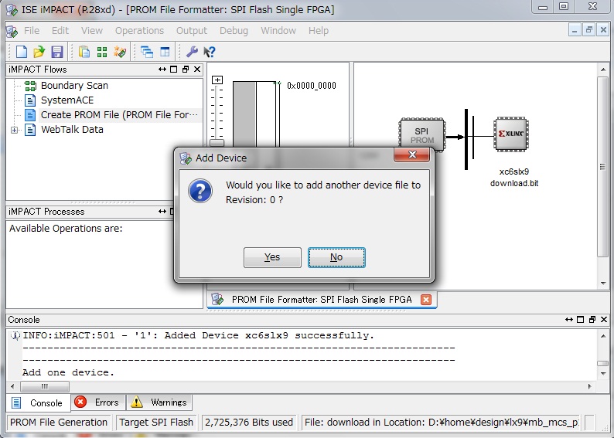Open the Operations menu
The width and height of the screenshot is (614, 438).
pos(139,30)
